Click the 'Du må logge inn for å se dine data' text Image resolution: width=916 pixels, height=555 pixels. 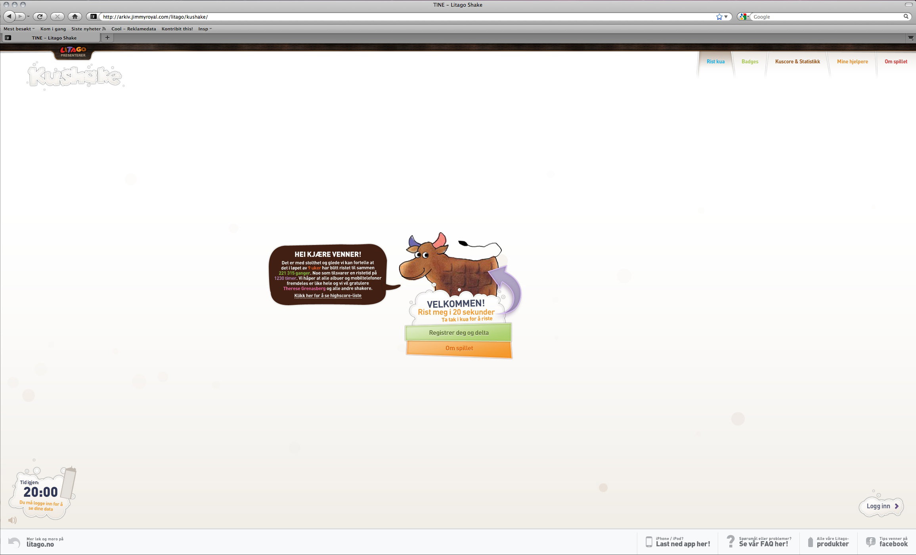41,506
